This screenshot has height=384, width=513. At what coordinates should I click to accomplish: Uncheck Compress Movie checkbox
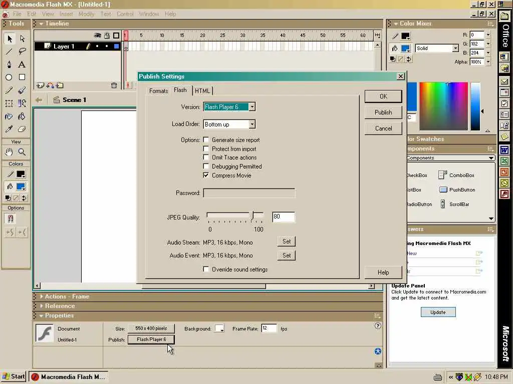(206, 175)
